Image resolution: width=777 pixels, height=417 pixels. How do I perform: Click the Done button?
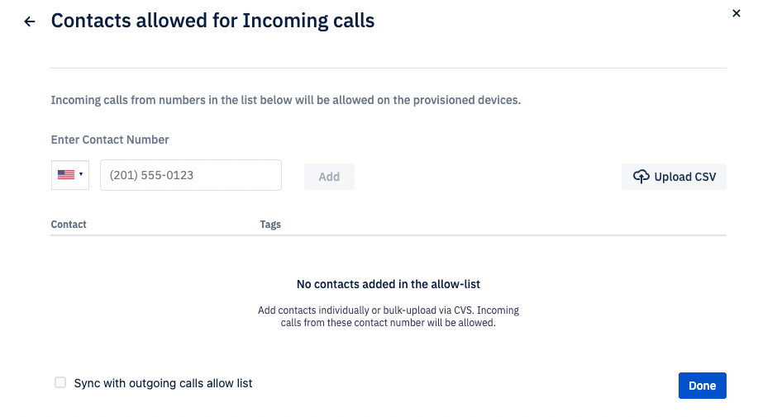(x=702, y=386)
